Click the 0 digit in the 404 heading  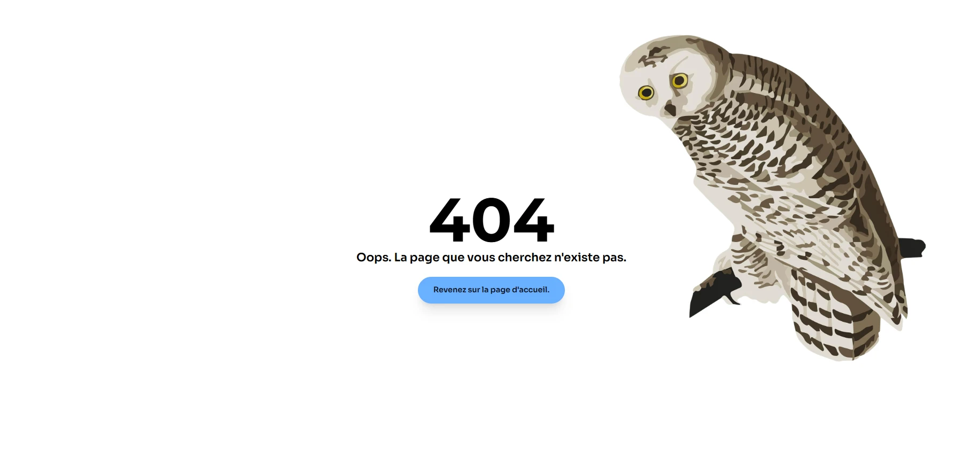tap(492, 220)
